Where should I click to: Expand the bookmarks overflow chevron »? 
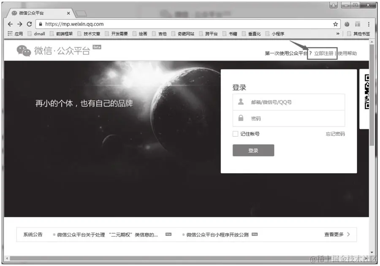338,34
